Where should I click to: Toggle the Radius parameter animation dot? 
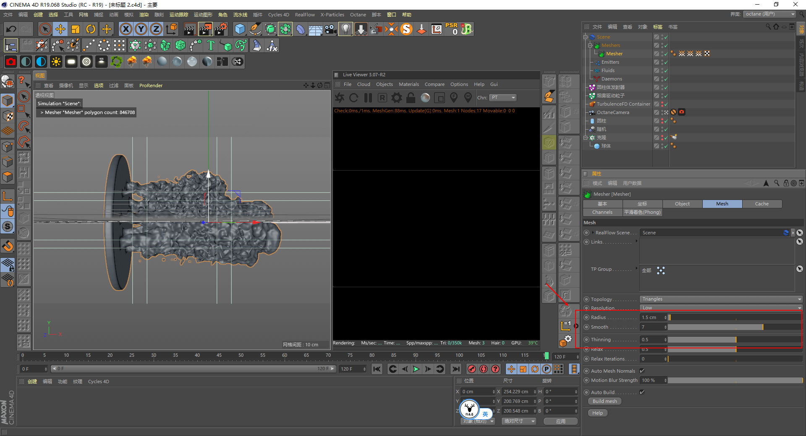click(586, 317)
